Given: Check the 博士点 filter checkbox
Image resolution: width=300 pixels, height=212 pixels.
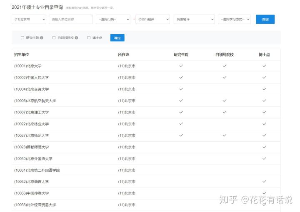Looking at the screenshot, I should click(x=89, y=37).
